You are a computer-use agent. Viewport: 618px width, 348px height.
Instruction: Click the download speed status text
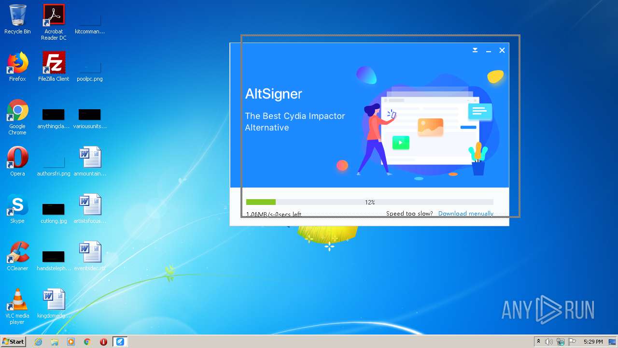(274, 214)
